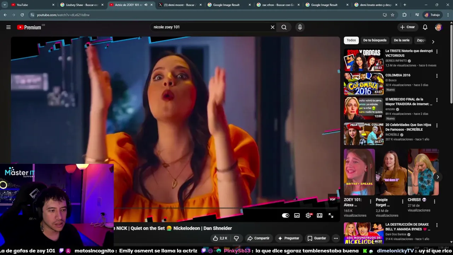Open YouTube notifications bell
Viewport: 453px width, 255px height.
(425, 27)
